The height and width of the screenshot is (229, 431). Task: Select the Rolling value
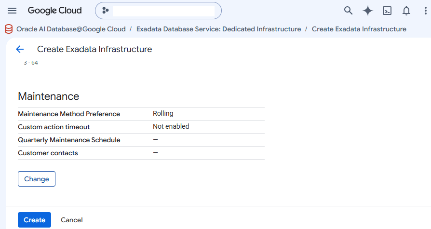coord(163,114)
